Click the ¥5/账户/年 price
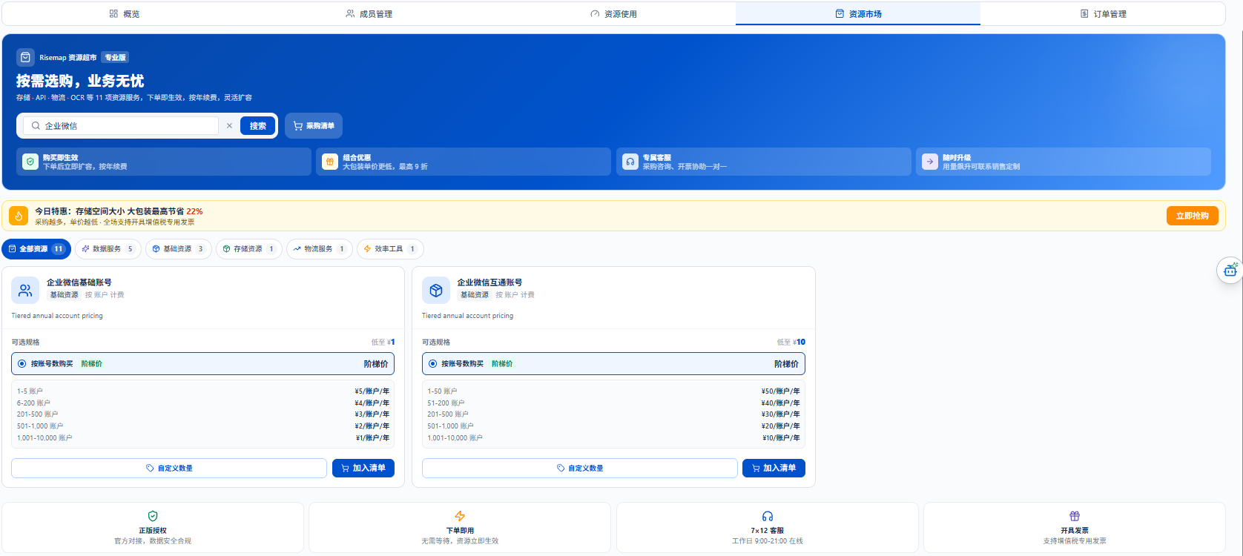Viewport: 1243px width, 556px height. 372,391
